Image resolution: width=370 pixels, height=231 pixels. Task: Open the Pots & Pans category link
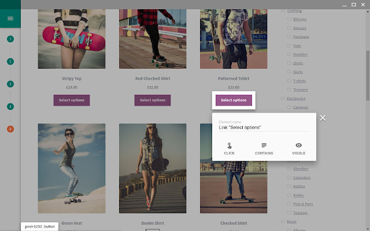(303, 204)
